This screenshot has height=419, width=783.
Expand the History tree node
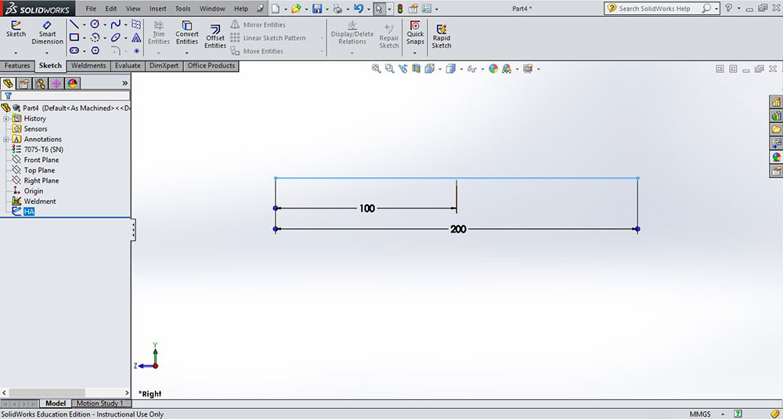(6, 118)
